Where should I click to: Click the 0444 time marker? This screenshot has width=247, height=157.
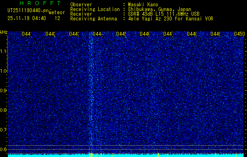tap(97, 34)
